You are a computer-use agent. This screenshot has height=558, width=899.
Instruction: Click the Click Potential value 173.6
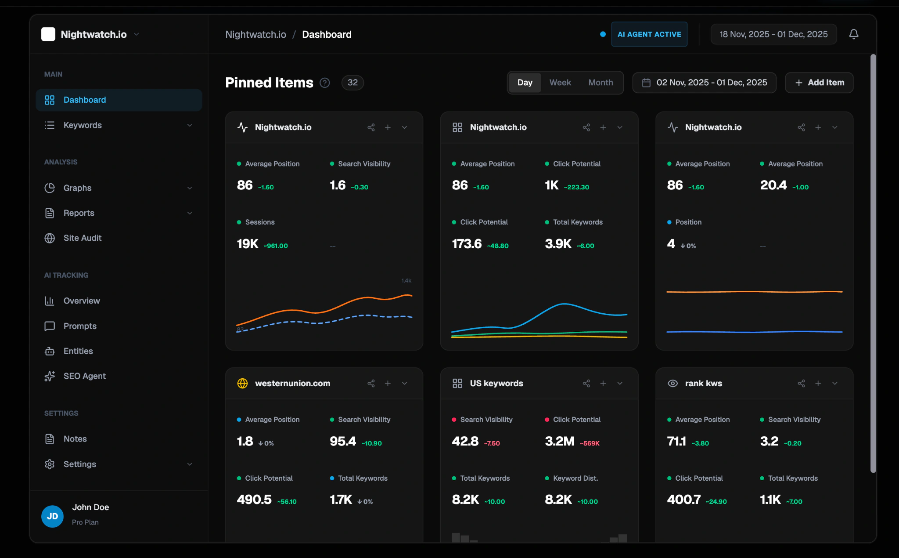(467, 244)
